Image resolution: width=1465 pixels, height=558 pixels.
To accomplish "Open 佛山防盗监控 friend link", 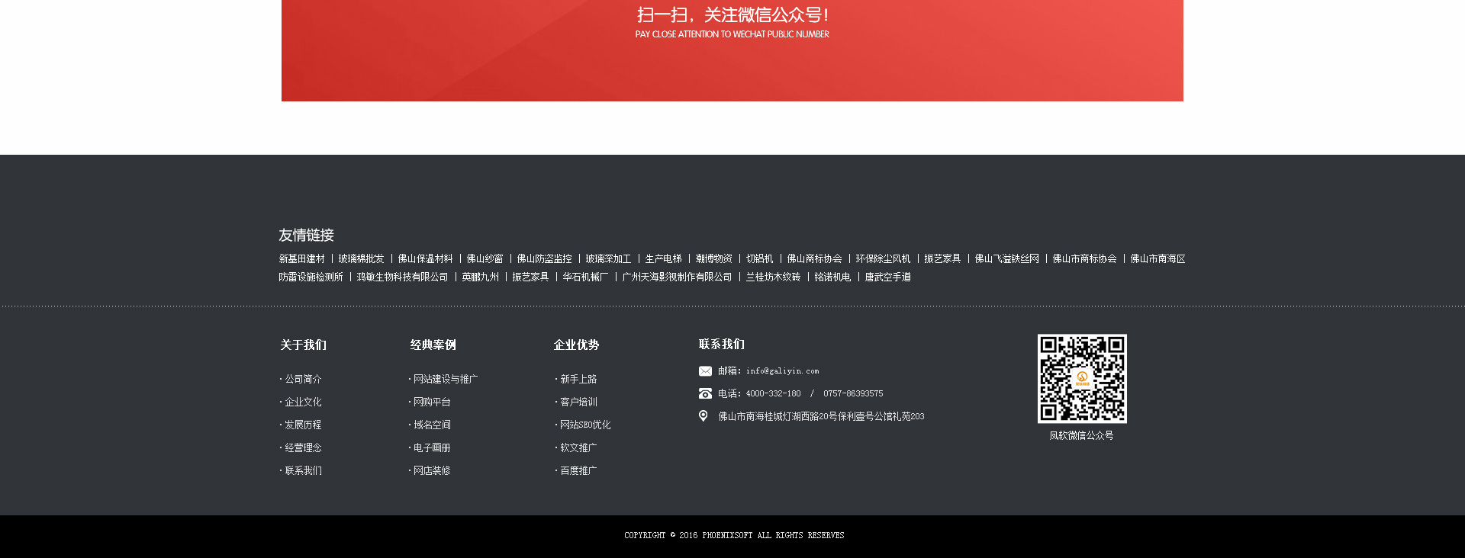I will point(544,259).
